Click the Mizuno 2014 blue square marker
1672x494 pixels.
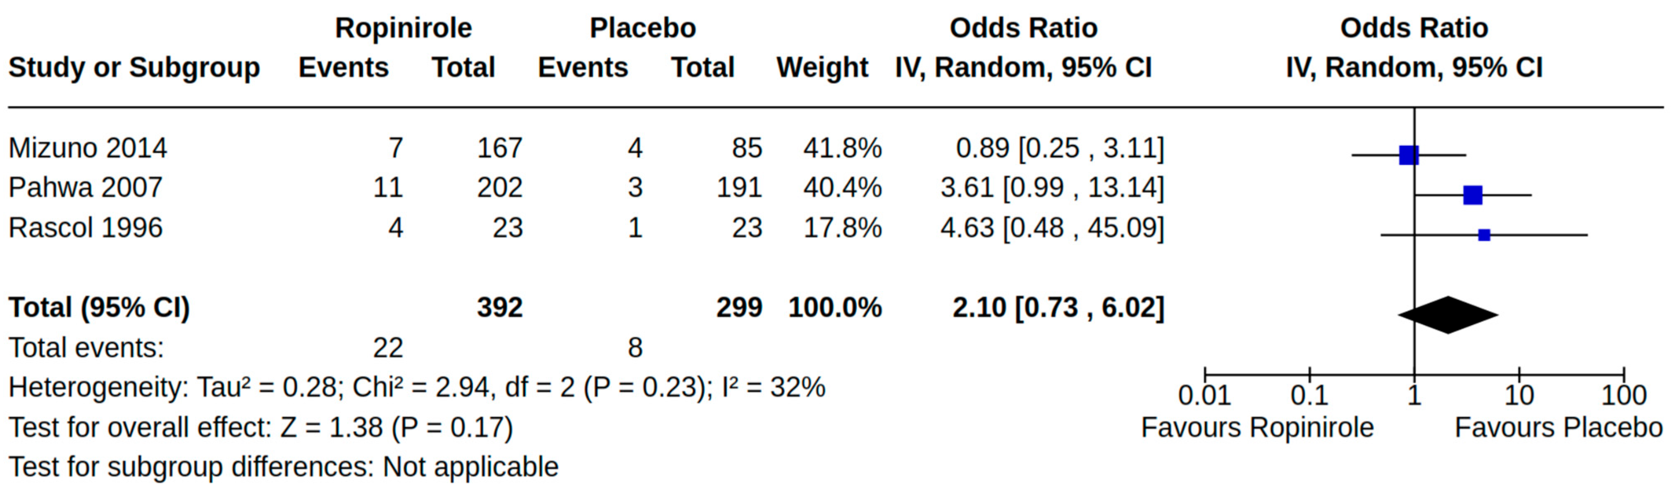pyautogui.click(x=1409, y=156)
